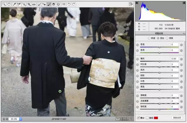Screen dimensions: 187x123
Task: Click the green brush pin on image
Action: (60, 91)
